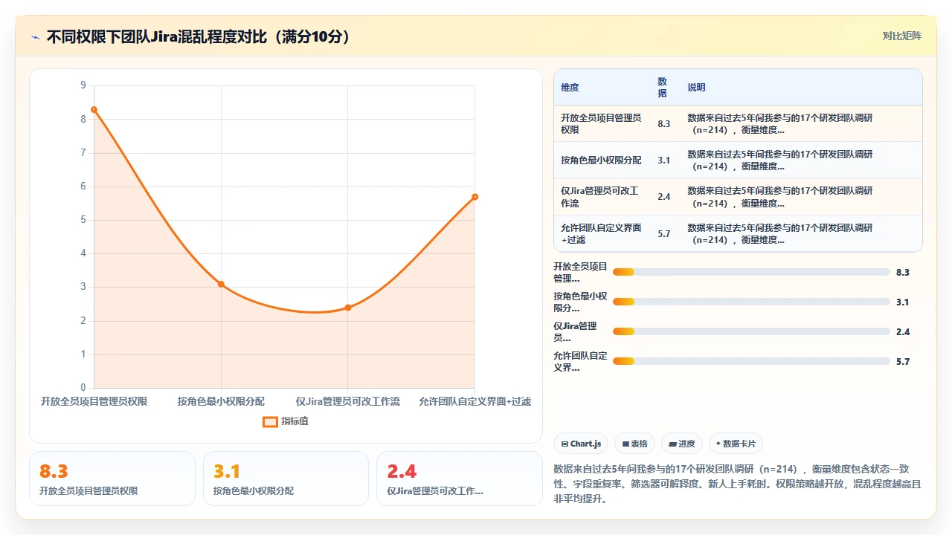This screenshot has height=535, width=952.
Task: Click table cell 允许团队自定义界面+过滤
Action: [602, 234]
